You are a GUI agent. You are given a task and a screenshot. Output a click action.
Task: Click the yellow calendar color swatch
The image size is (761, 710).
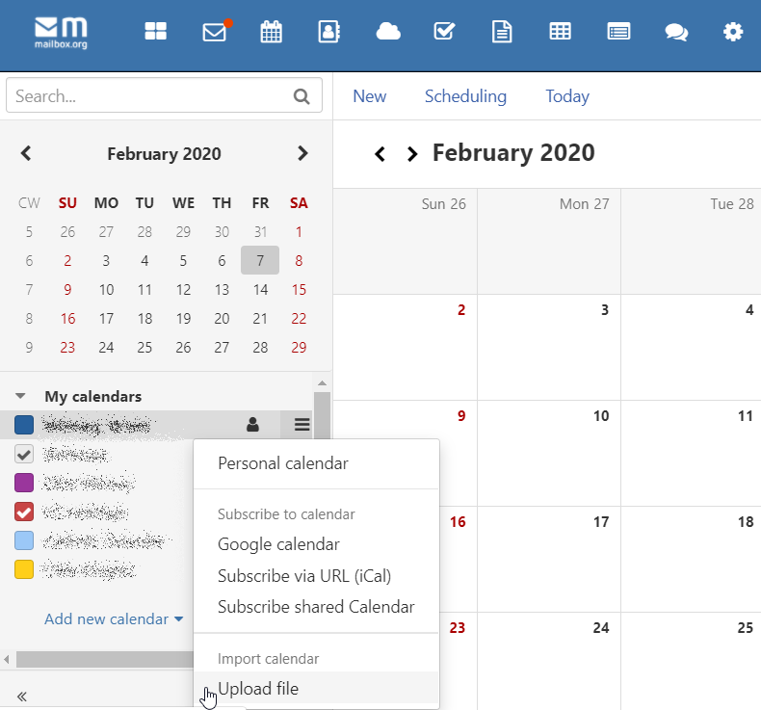[24, 569]
